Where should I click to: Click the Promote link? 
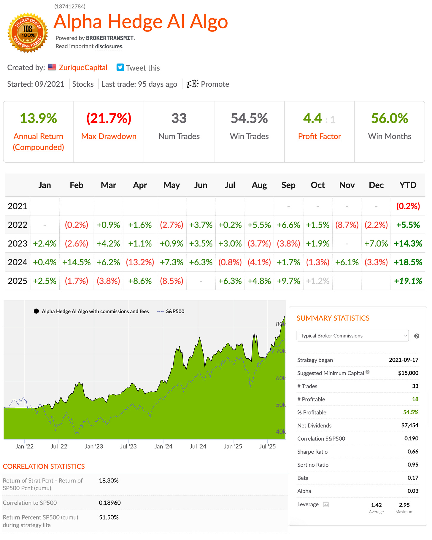click(215, 84)
